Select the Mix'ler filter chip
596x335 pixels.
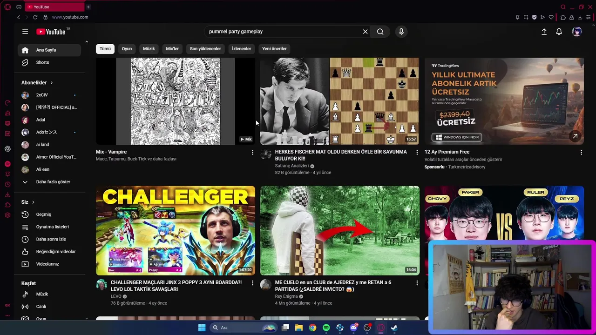pyautogui.click(x=172, y=49)
